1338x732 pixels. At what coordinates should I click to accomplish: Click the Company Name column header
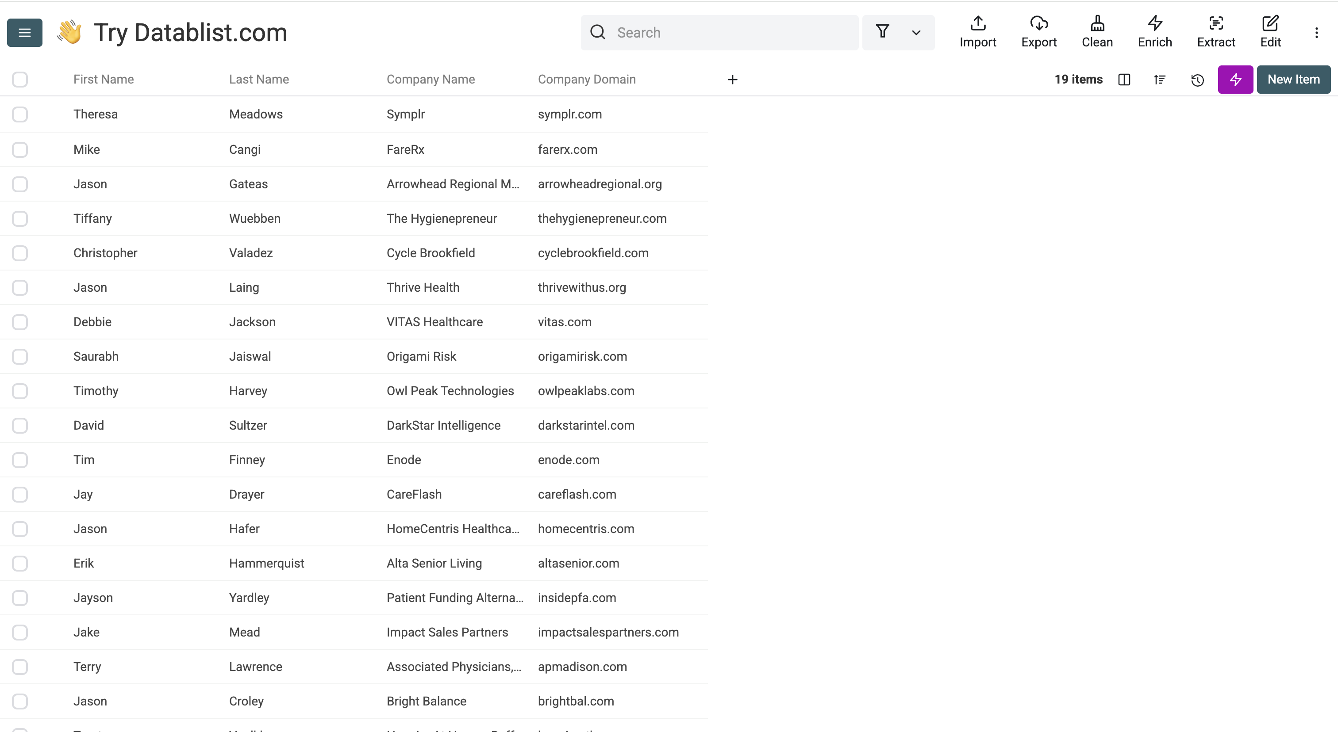(431, 80)
